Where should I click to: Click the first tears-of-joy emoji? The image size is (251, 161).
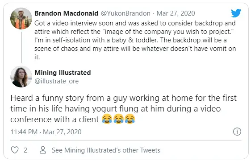tap(107, 119)
